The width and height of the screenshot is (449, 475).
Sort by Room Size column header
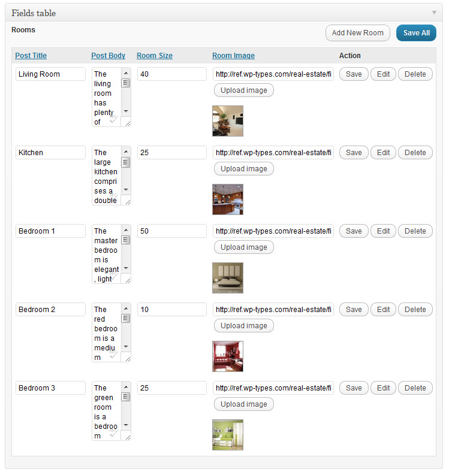coord(155,56)
